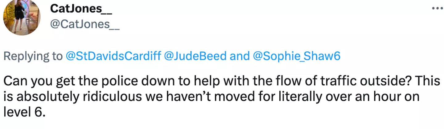Click the grey @CatJones__ handle
The height and width of the screenshot is (129, 444).
tap(84, 24)
